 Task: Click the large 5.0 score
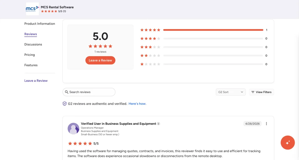tap(100, 36)
